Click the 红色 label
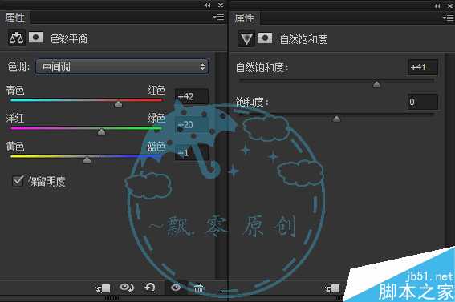The width and height of the screenshot is (455, 302). [156, 90]
